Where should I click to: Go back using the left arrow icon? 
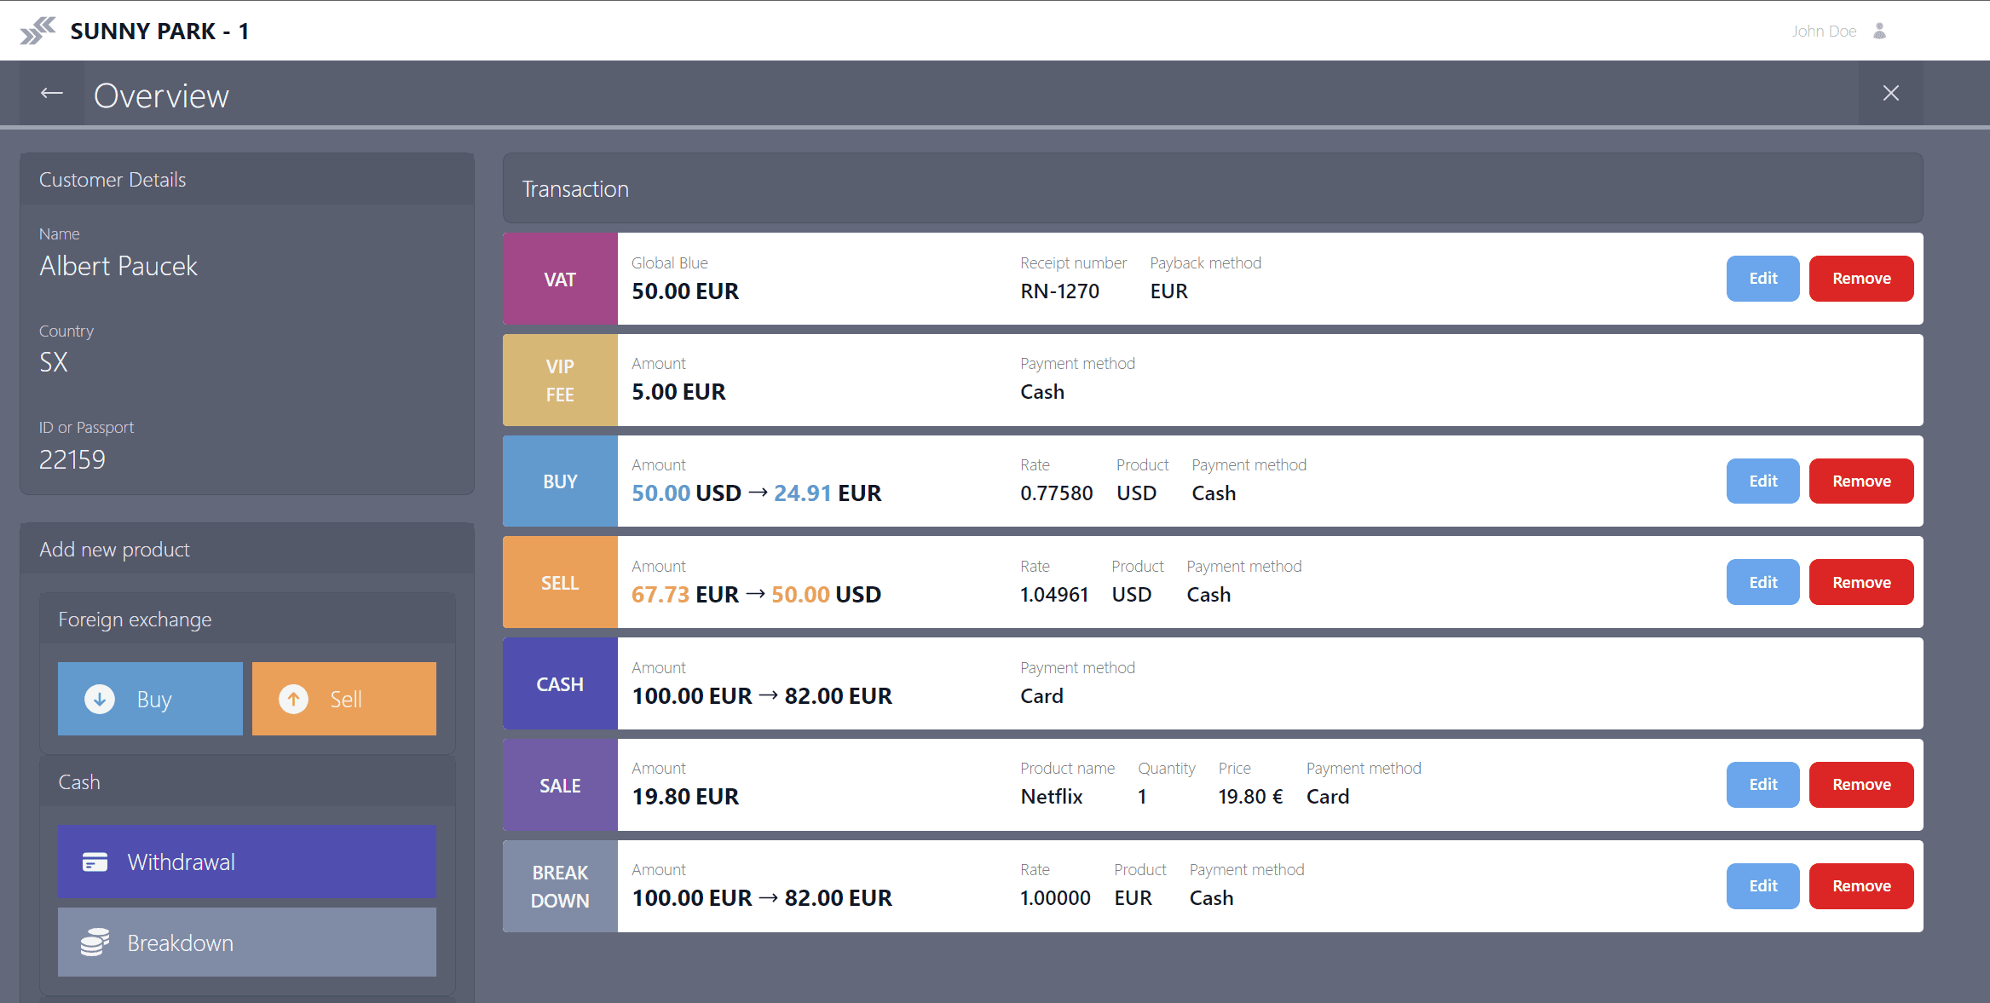(x=52, y=94)
